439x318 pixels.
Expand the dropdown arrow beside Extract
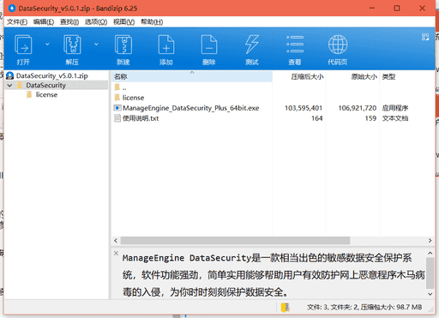(96, 44)
